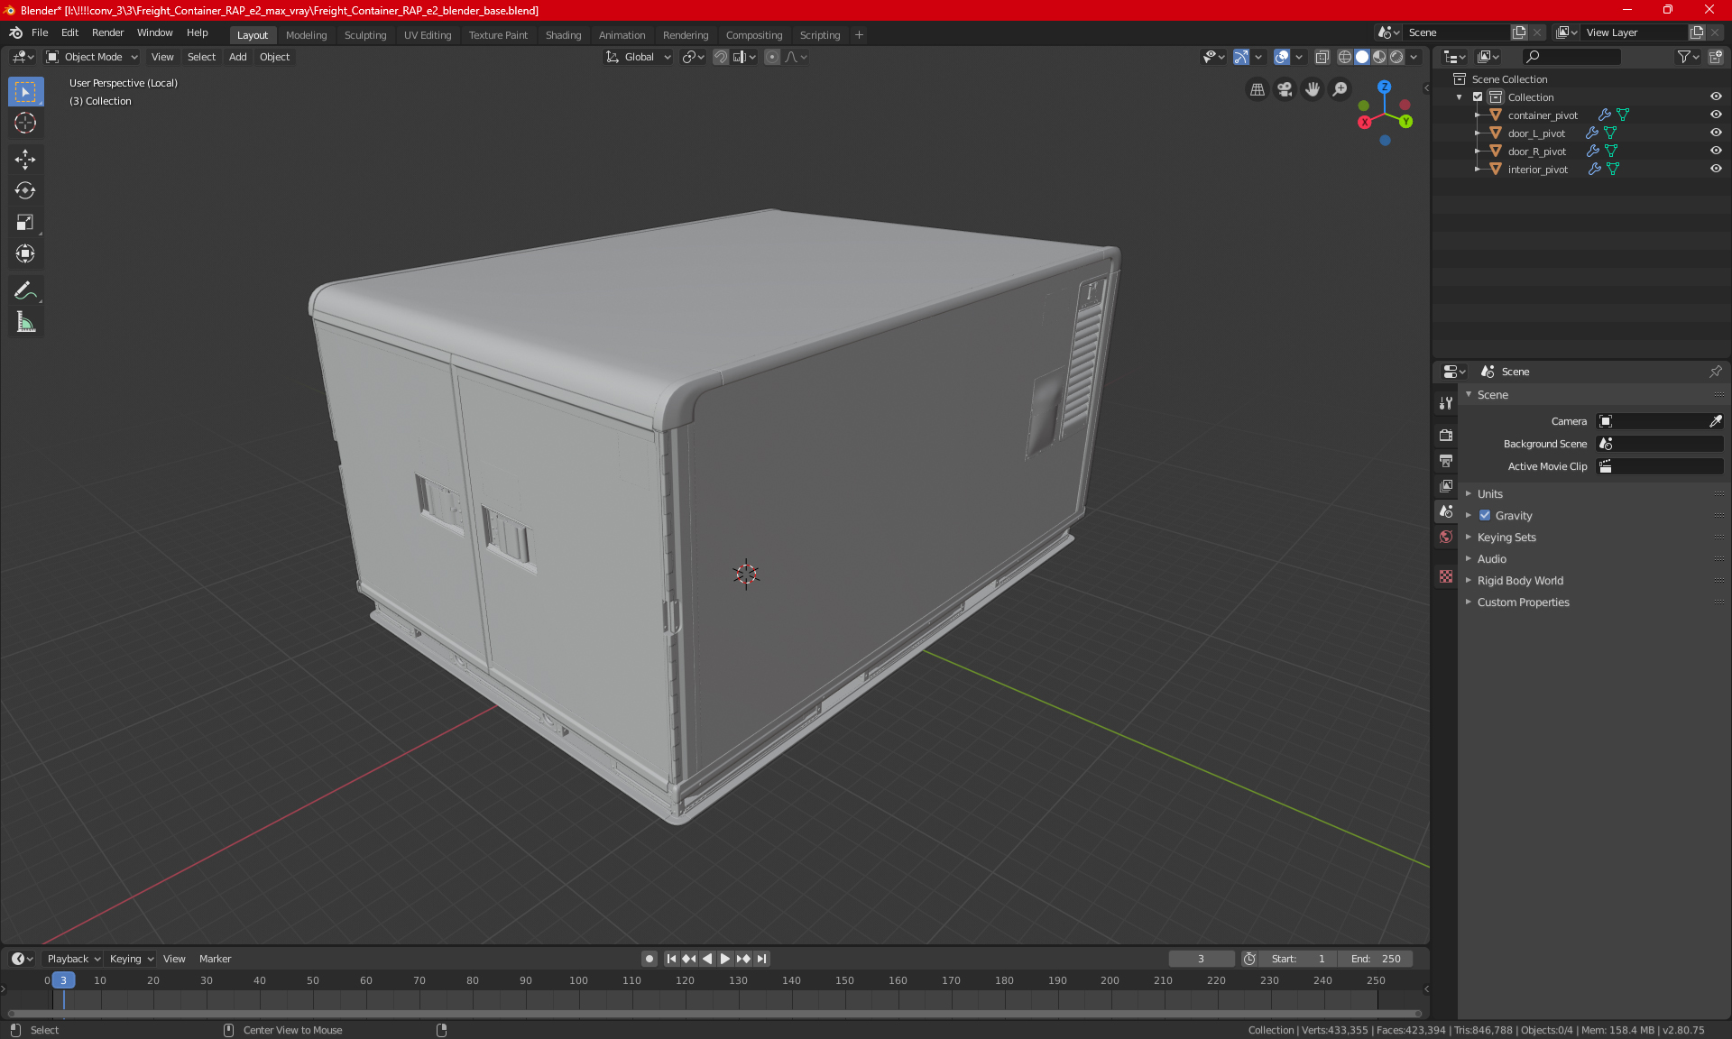Click the Object Mode dropdown
This screenshot has height=1039, width=1732.
(93, 56)
